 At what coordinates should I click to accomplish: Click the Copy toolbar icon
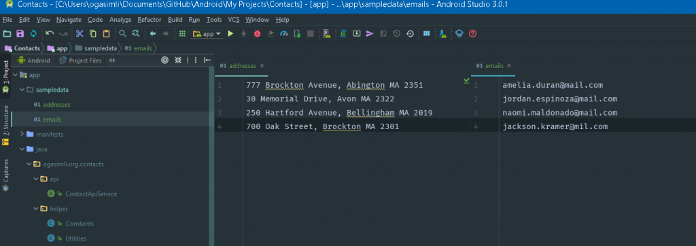[92, 34]
